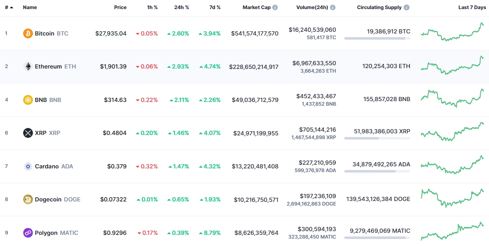Click XRP volume $705,144,216
This screenshot has height=246, width=489.
tap(317, 130)
